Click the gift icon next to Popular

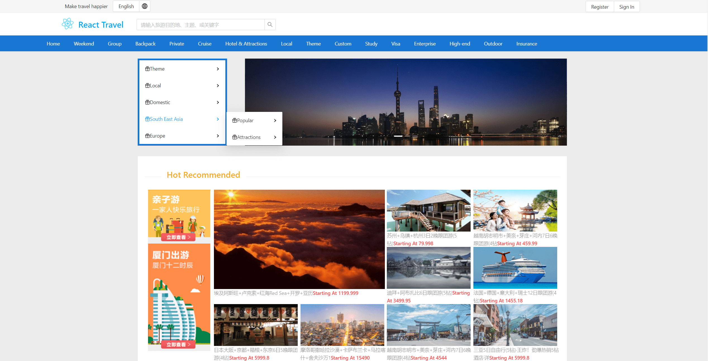[x=234, y=120]
